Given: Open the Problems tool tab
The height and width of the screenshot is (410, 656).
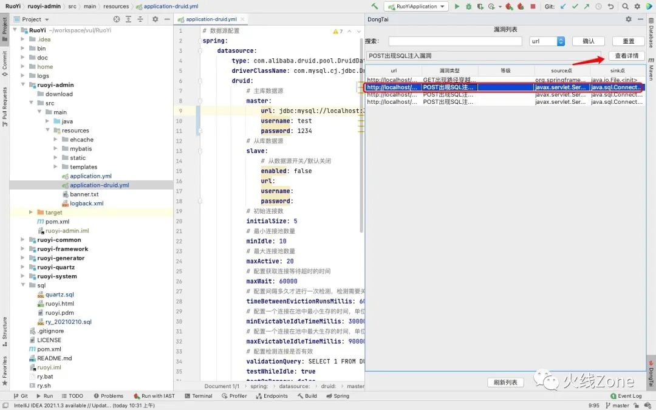Looking at the screenshot, I should (108, 396).
